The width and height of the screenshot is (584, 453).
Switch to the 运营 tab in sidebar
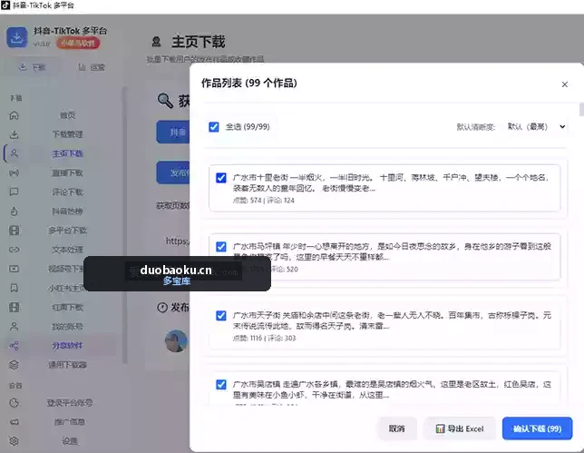[x=92, y=67]
